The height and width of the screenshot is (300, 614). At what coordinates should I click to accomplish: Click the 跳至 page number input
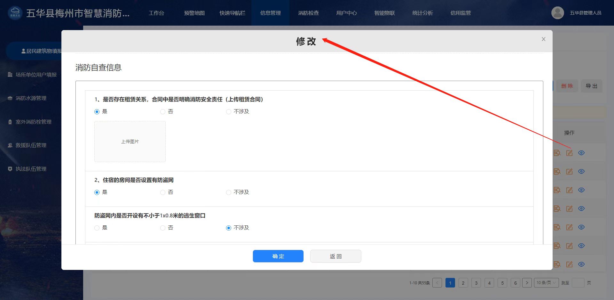click(578, 283)
